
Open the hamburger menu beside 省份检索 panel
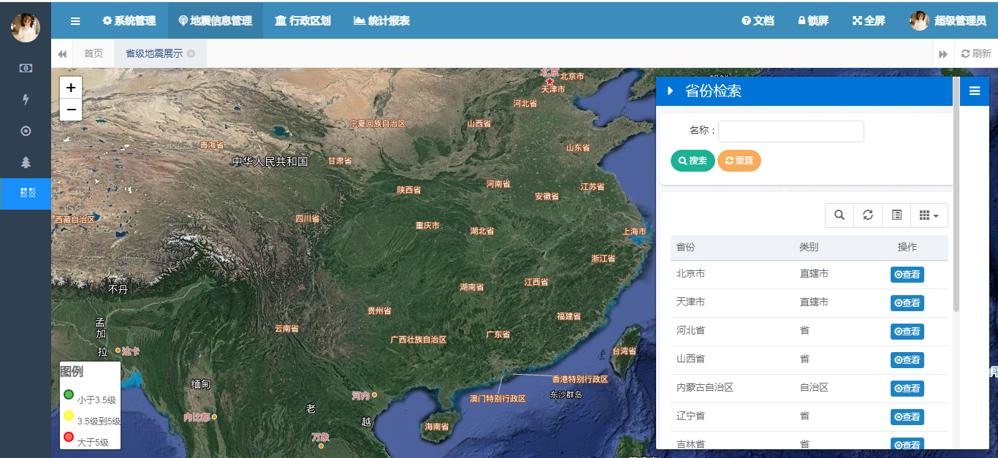(x=975, y=91)
